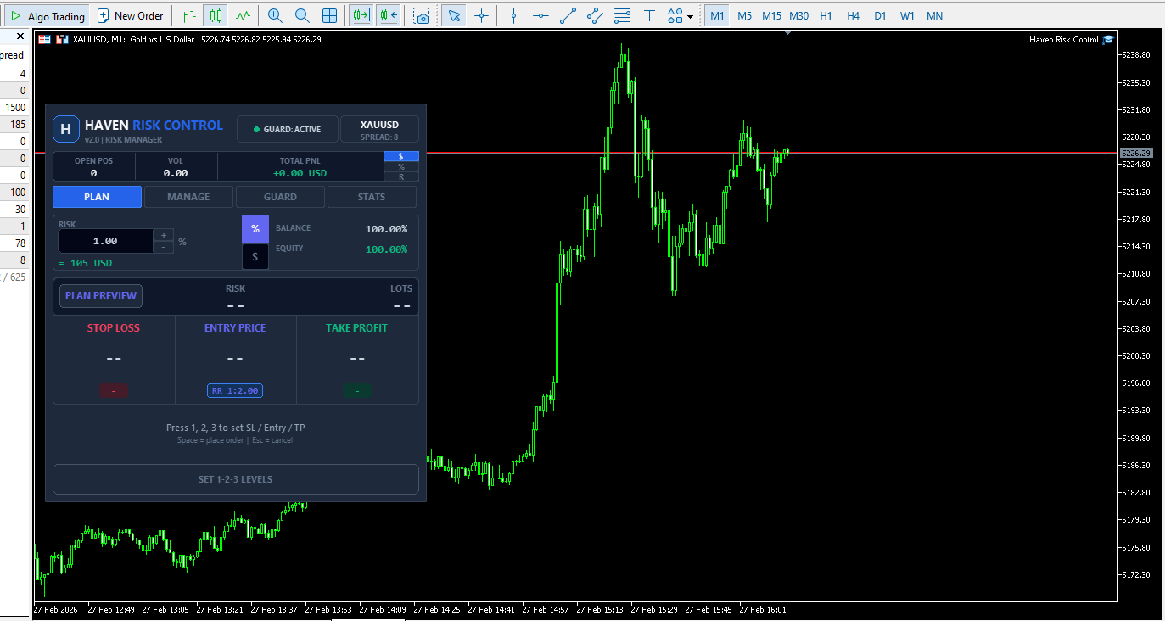
Task: Select the arrow cursor tool
Action: pyautogui.click(x=454, y=15)
